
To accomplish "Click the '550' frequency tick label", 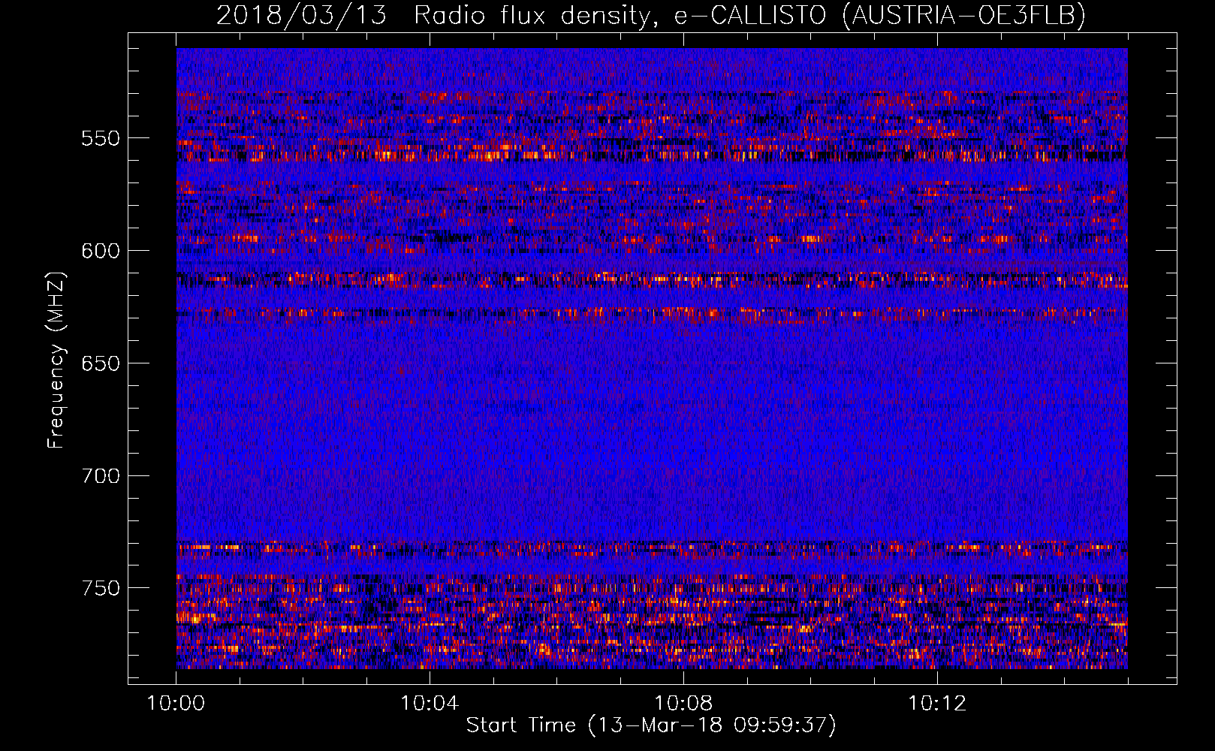I will click(101, 138).
